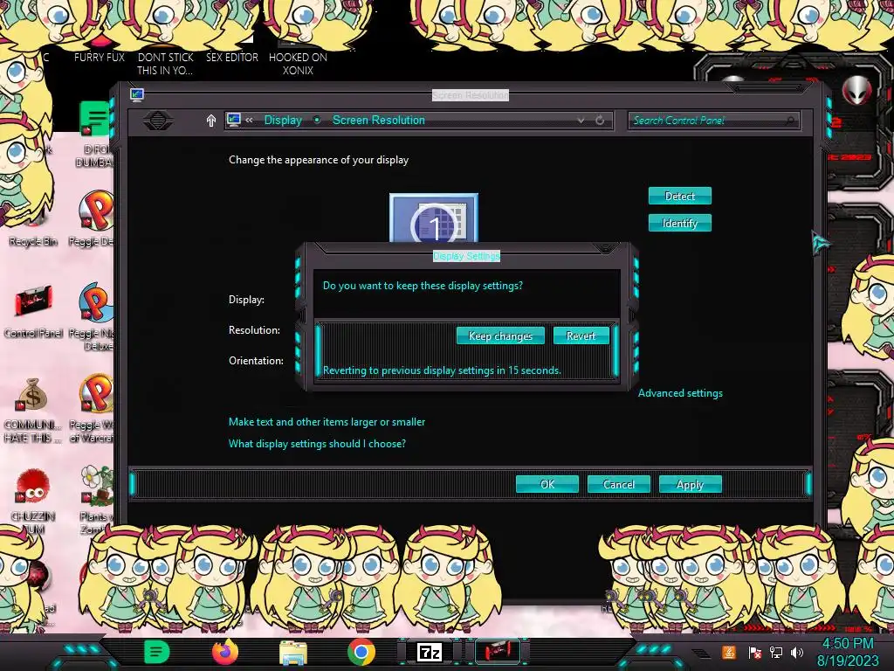Click the Screen Resolution breadcrumb
The image size is (894, 671).
click(x=379, y=121)
